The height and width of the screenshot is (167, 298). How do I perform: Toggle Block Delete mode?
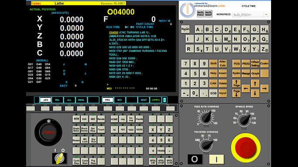[84, 129]
